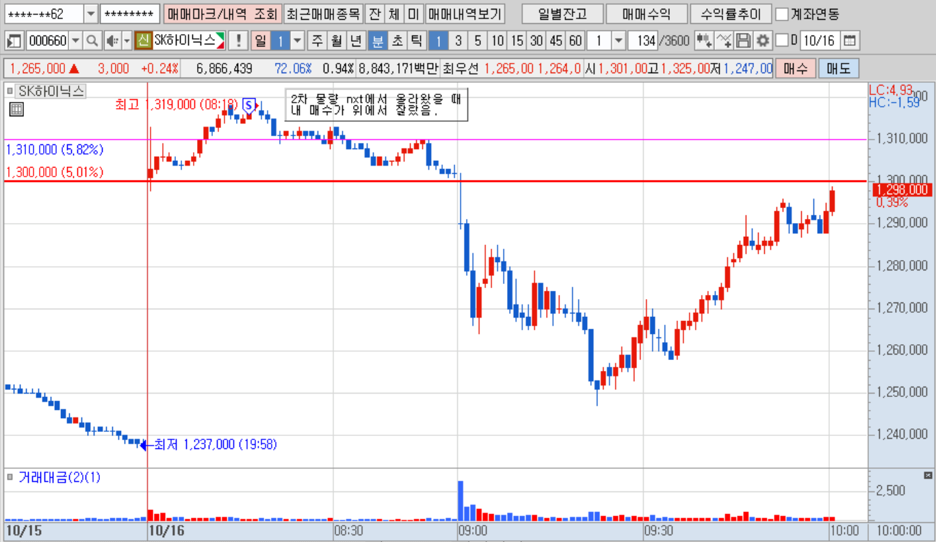The image size is (936, 542).
Task: Select the 분 minute chart tab
Action: pos(377,41)
